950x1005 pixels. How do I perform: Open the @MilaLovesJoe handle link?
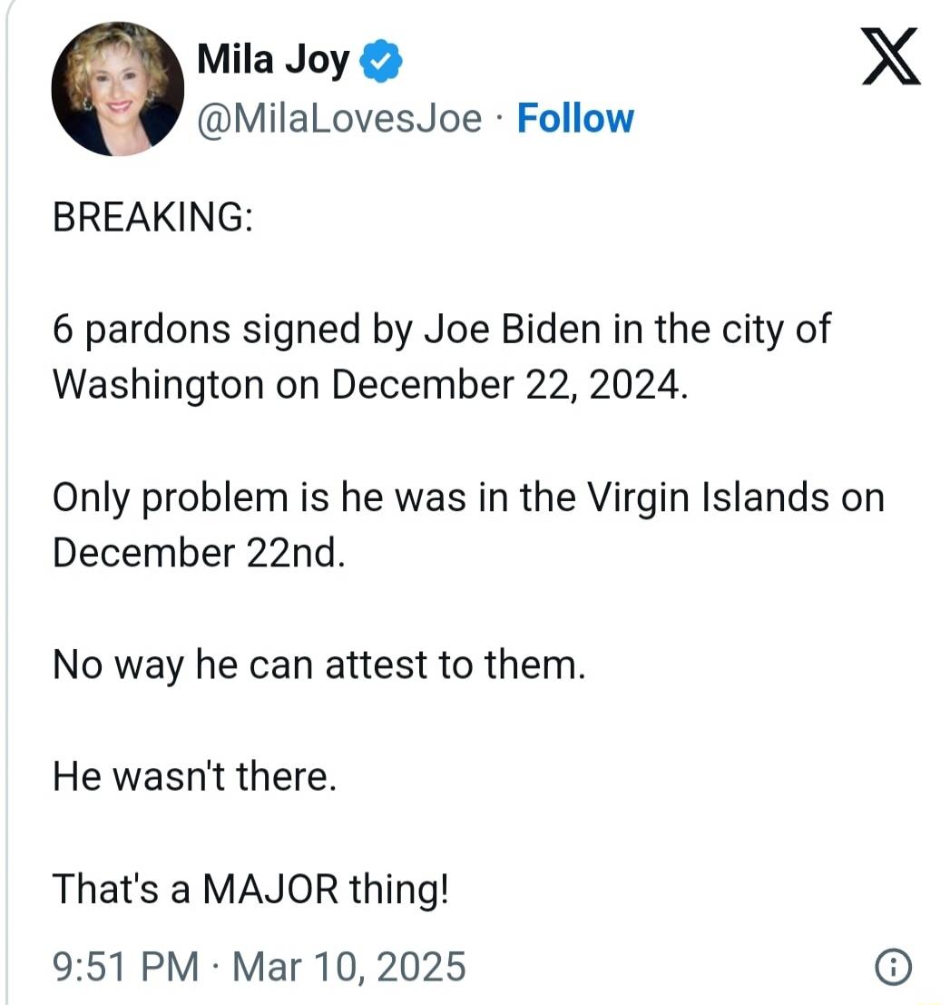click(x=339, y=119)
